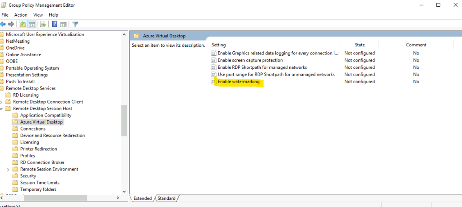Open Help via the question mark icon

tap(55, 24)
